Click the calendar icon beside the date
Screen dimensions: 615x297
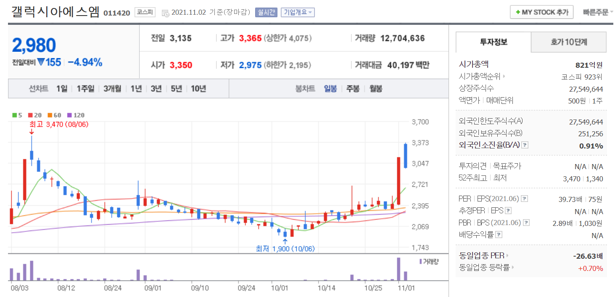click(165, 13)
